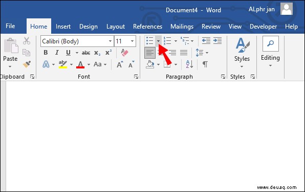Click the Bullets list icon

pyautogui.click(x=150, y=41)
